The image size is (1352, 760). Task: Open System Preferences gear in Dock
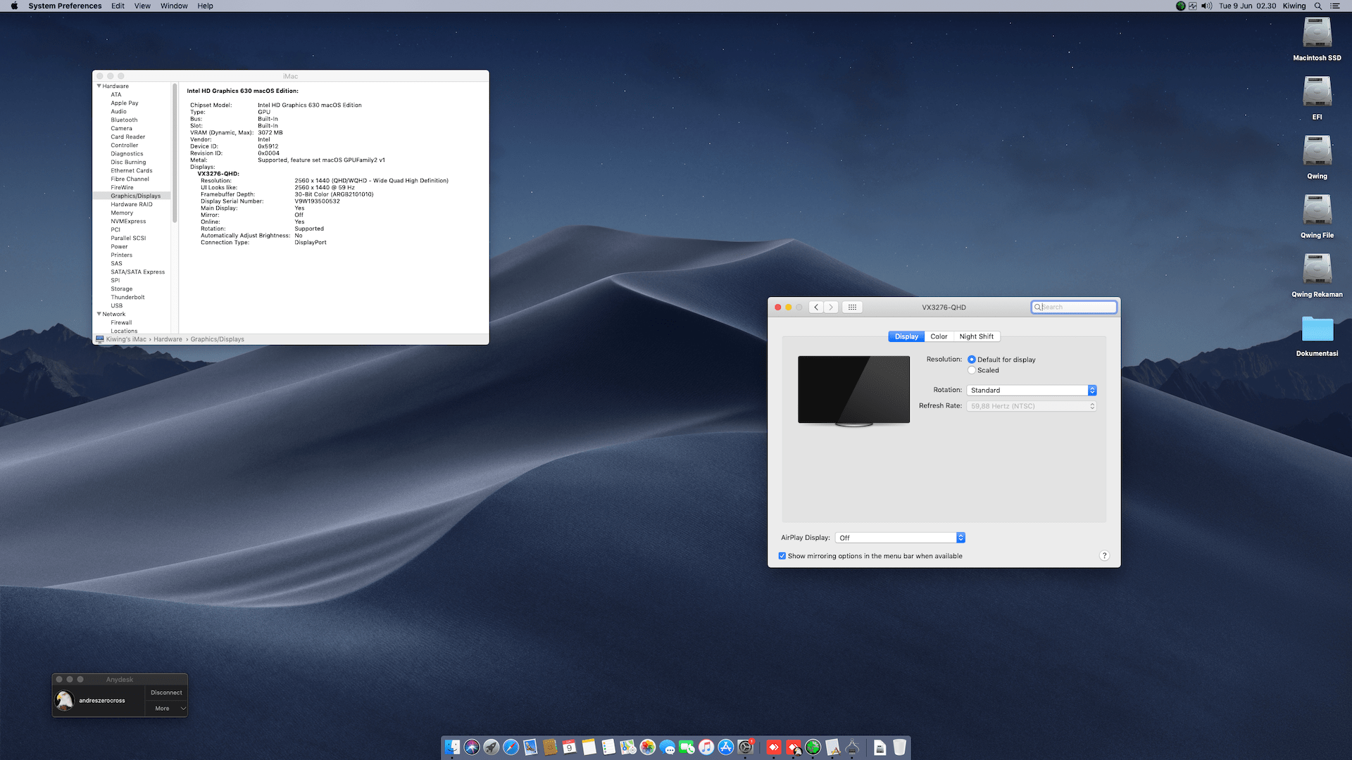pyautogui.click(x=746, y=747)
